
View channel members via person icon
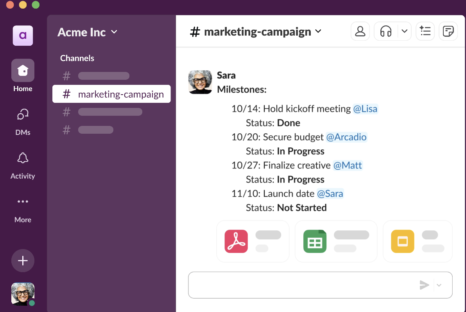pos(360,31)
